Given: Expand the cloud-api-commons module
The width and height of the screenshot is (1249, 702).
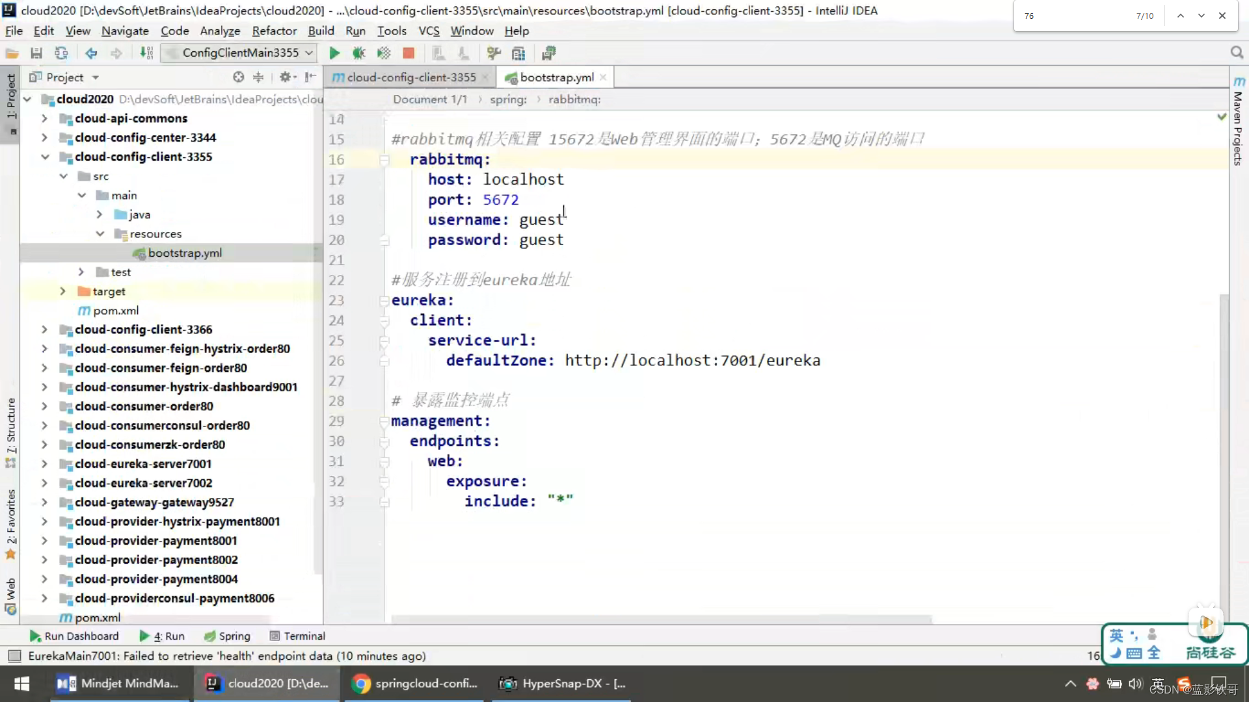Looking at the screenshot, I should point(45,118).
